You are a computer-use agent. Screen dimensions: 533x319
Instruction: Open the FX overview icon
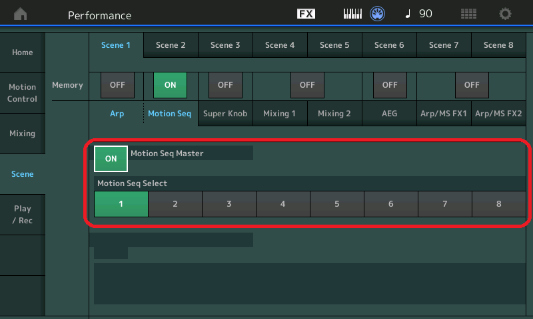[306, 14]
